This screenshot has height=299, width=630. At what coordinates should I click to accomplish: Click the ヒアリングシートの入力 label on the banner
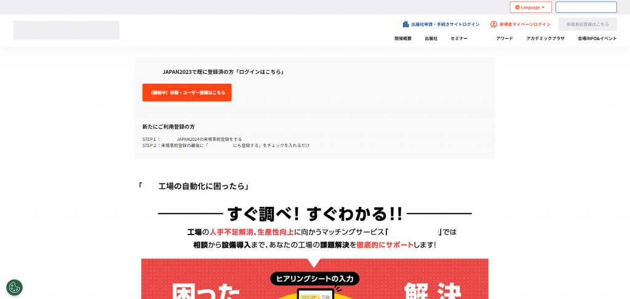point(314,279)
